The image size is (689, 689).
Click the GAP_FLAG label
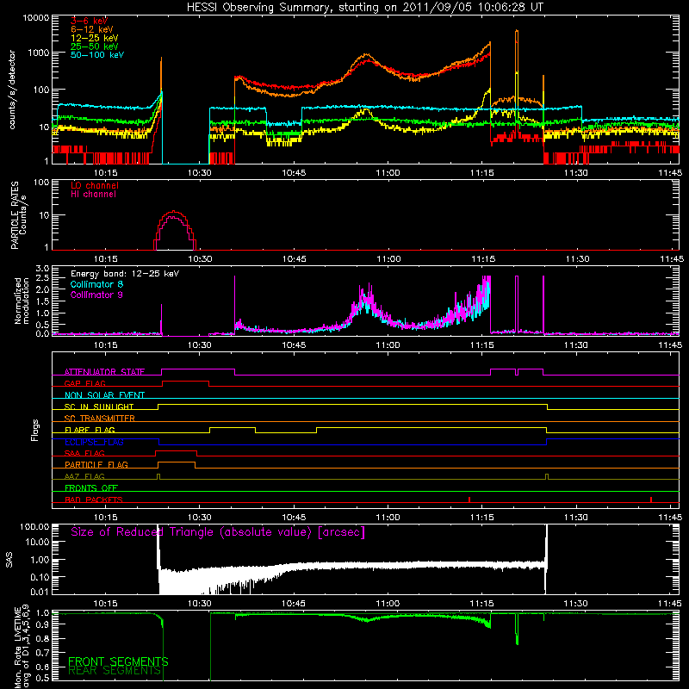84,383
